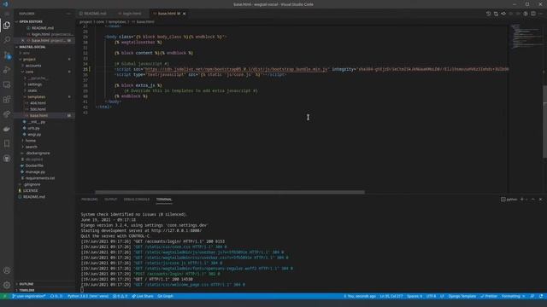Click the LF end-of-line item

coord(442,296)
